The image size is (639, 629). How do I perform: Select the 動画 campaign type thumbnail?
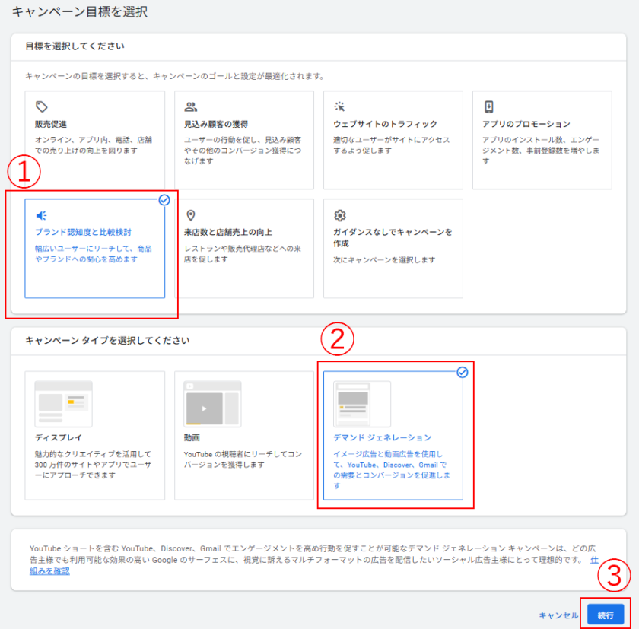(x=212, y=404)
